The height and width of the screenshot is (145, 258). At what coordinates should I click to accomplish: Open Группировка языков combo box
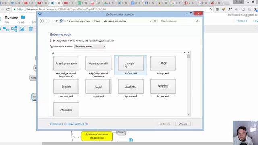point(90,46)
